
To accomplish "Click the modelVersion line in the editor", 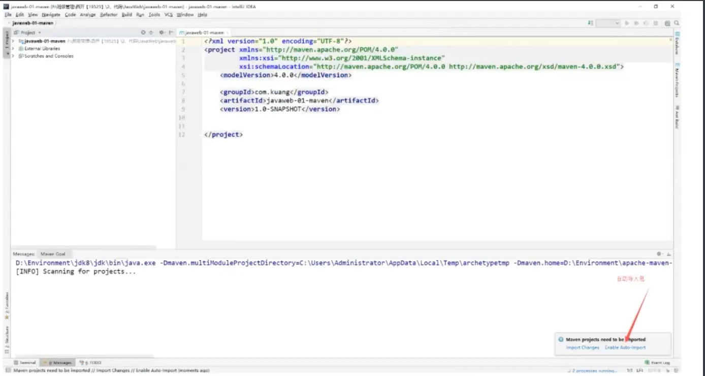I will coord(286,75).
